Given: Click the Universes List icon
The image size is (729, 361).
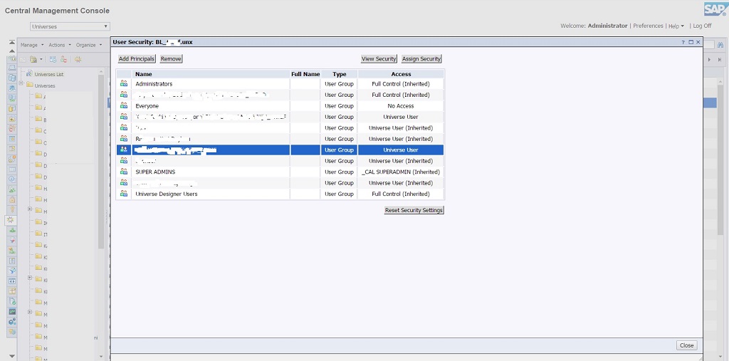Looking at the screenshot, I should (x=29, y=73).
